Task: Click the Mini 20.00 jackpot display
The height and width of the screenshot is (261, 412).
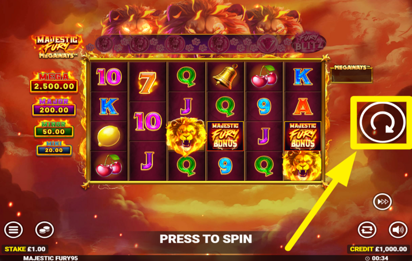Action: pyautogui.click(x=54, y=148)
